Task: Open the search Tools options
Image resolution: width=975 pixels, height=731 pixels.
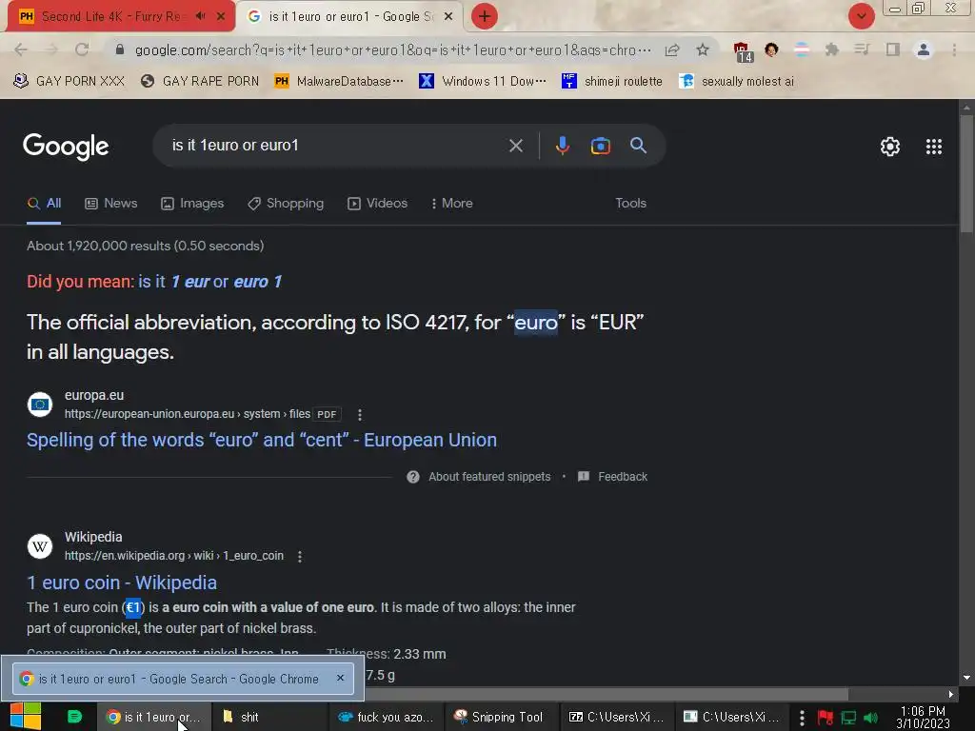Action: pyautogui.click(x=630, y=204)
